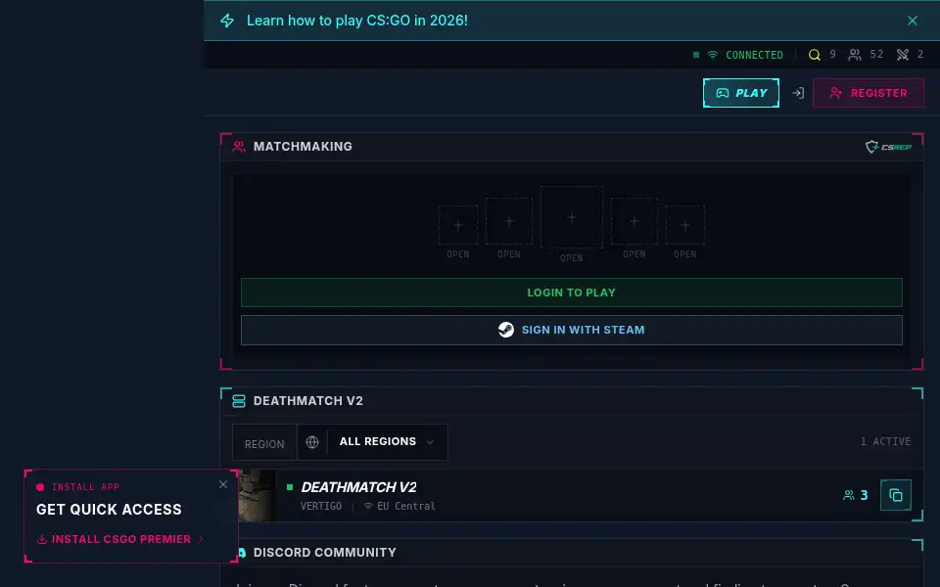Screen dimensions: 940x587
Task: Select the first open lobby slot
Action: pos(458,225)
